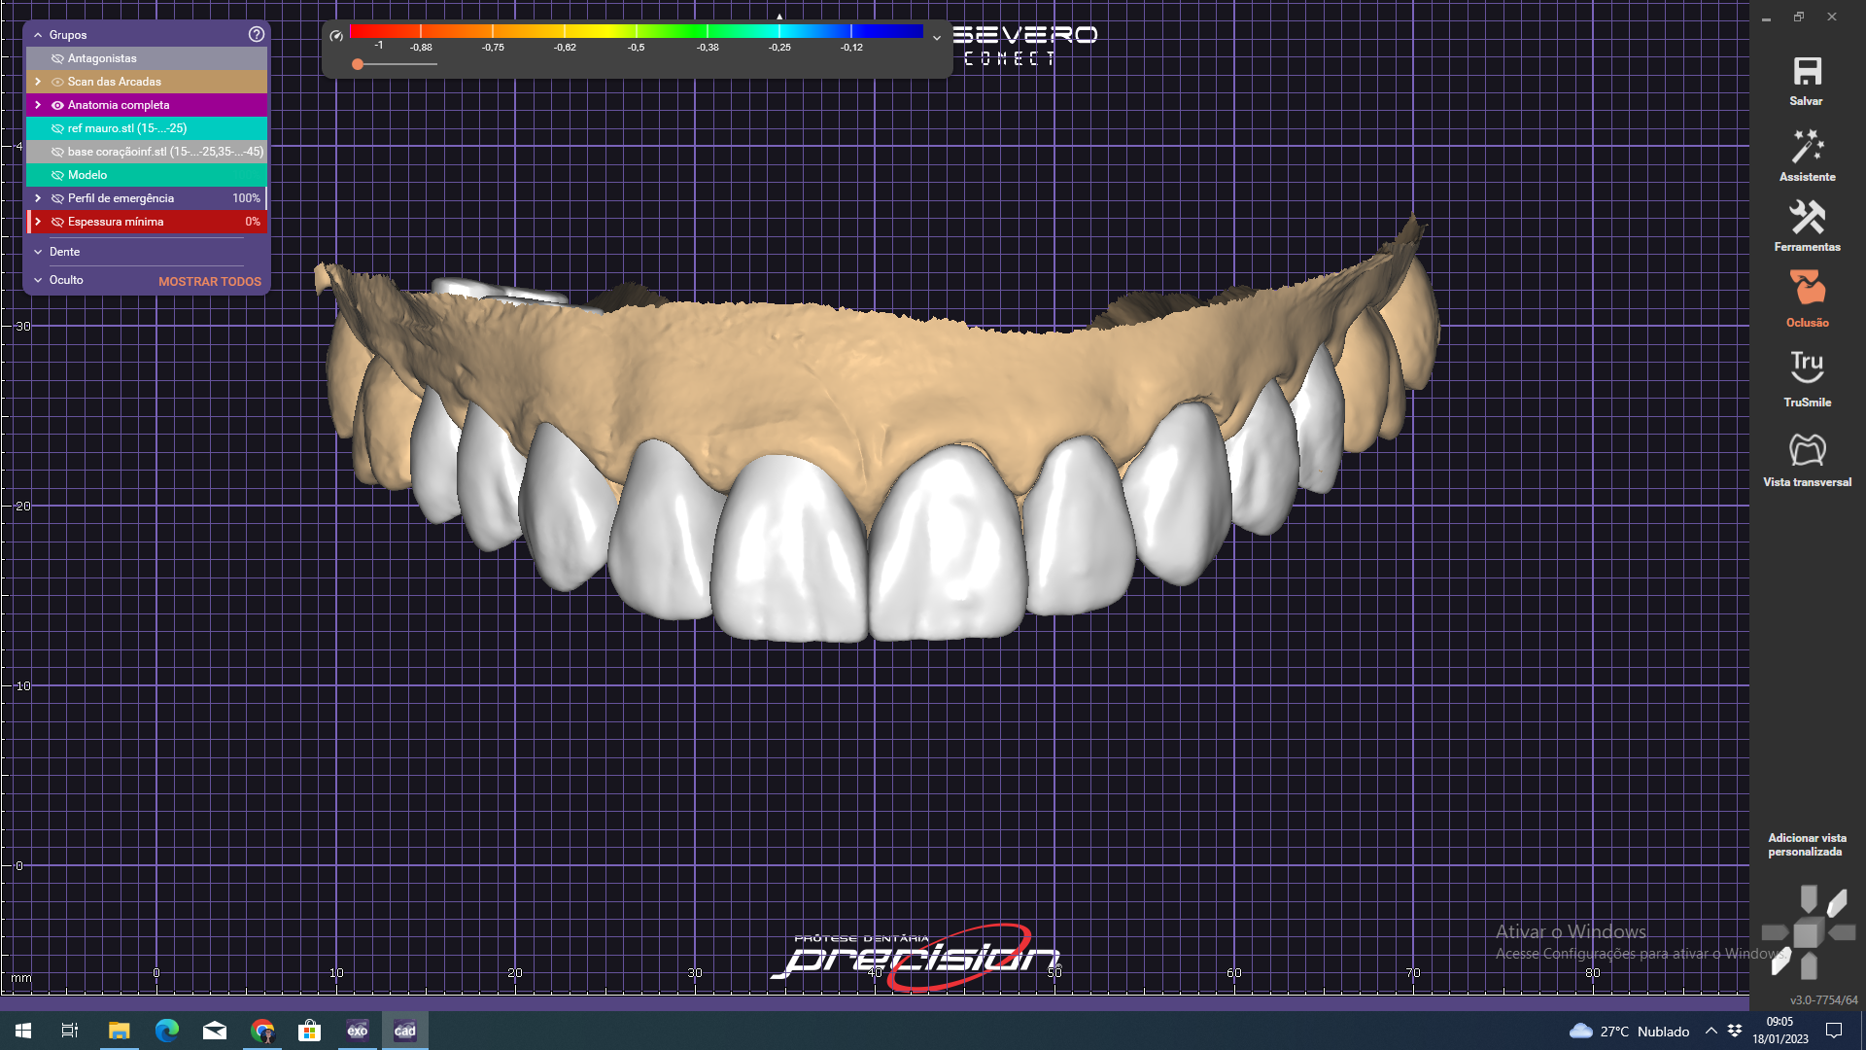Click MOSTRAR TODOS link
Screen dimensions: 1866x1050
coord(209,281)
